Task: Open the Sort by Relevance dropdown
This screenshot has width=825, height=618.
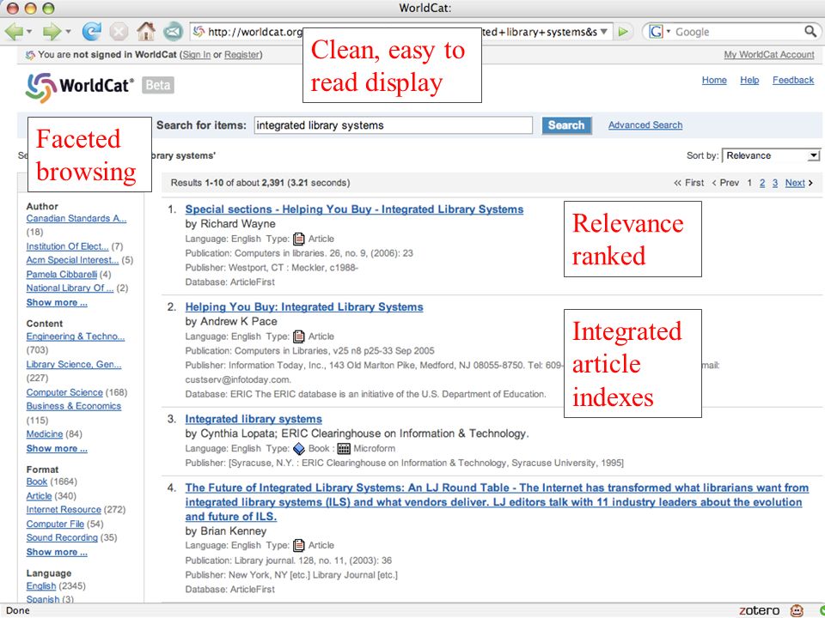Action: coord(772,155)
